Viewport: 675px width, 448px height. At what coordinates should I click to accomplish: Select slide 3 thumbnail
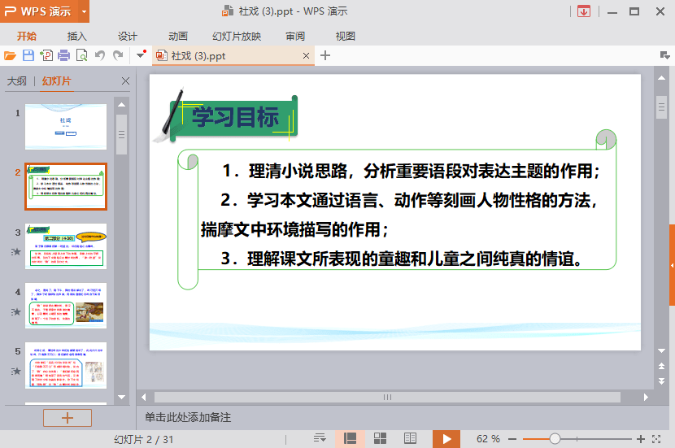66,246
